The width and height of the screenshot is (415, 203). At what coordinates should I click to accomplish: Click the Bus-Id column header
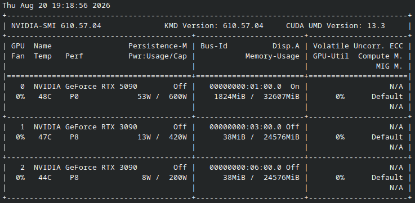pos(214,46)
